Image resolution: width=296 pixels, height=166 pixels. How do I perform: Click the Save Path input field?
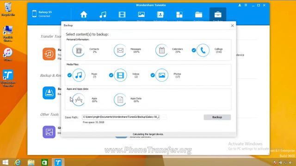point(121,117)
